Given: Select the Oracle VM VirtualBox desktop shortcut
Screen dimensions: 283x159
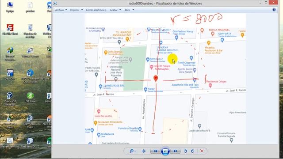Looking at the screenshot, I should (x=10, y=99).
